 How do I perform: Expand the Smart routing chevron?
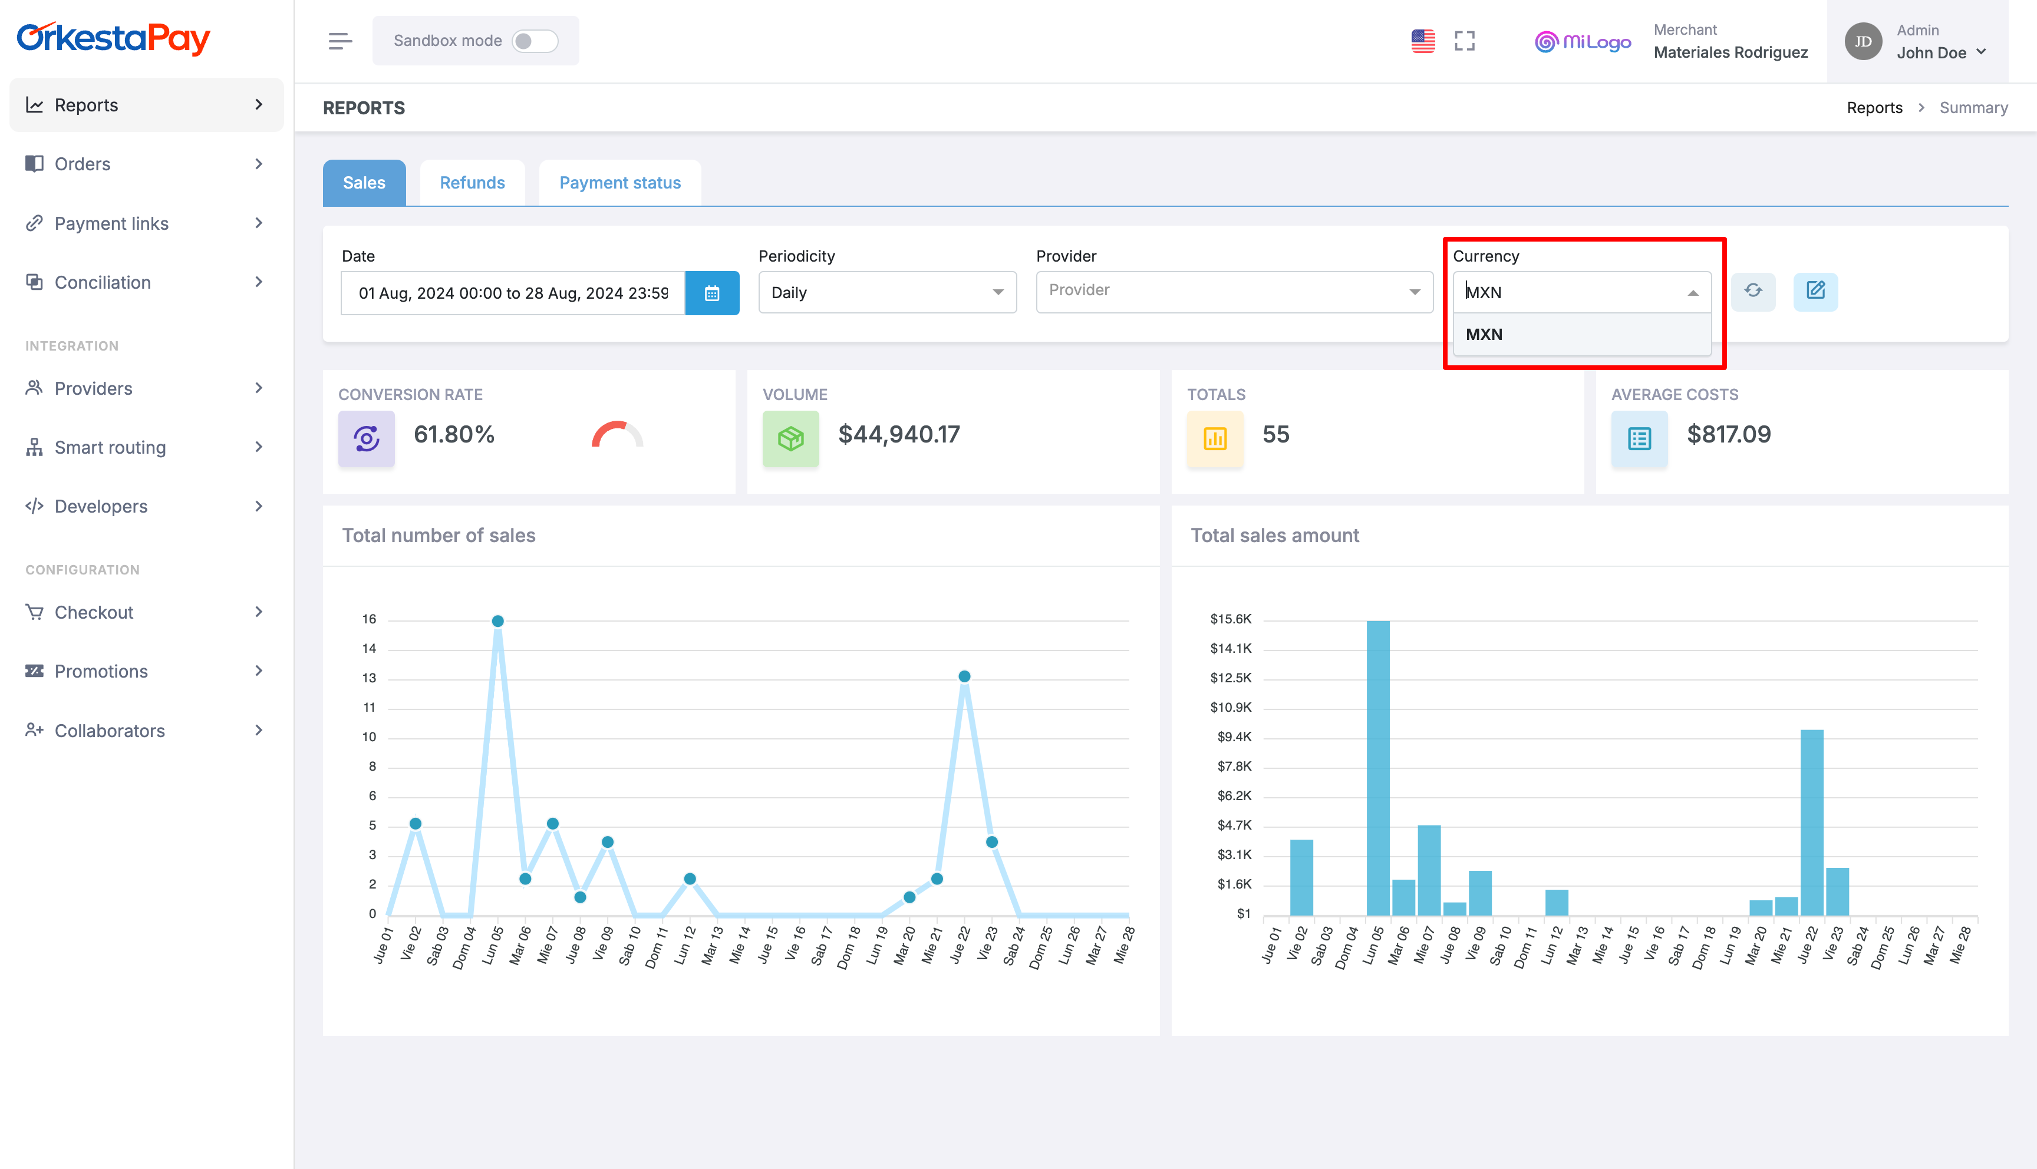[259, 447]
